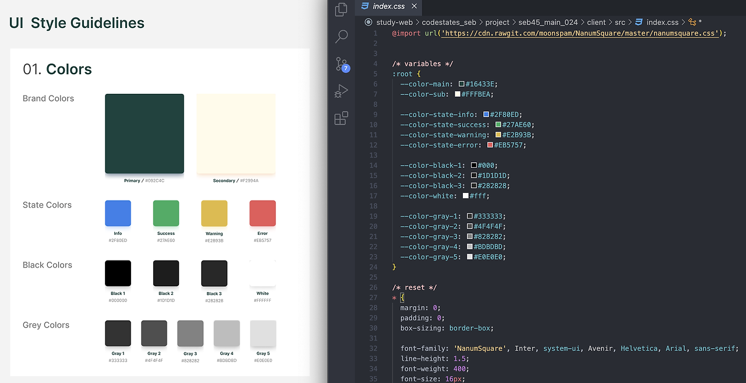Select the Info state color tile
746x383 pixels.
(118, 213)
